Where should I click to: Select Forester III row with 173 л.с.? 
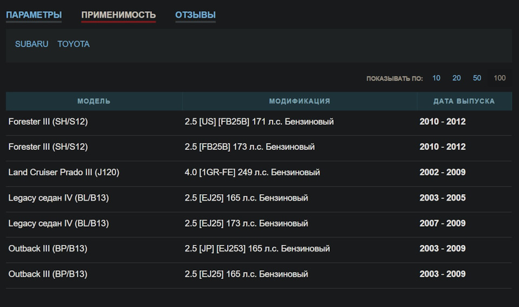pos(259,147)
